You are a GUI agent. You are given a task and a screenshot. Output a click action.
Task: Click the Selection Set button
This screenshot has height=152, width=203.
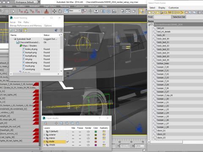pyautogui.click(x=179, y=17)
